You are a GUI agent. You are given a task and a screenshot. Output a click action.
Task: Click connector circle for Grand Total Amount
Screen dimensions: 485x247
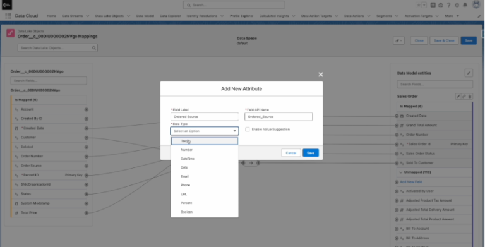click(x=397, y=125)
